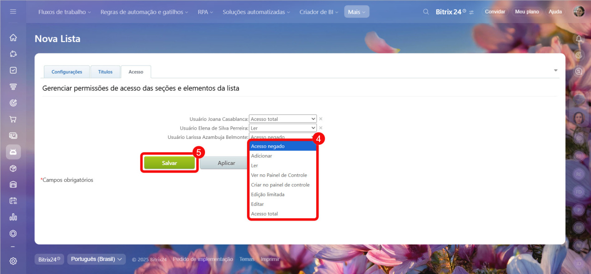The width and height of the screenshot is (591, 274).
Task: Switch to the Configurações tab
Action: [66, 72]
